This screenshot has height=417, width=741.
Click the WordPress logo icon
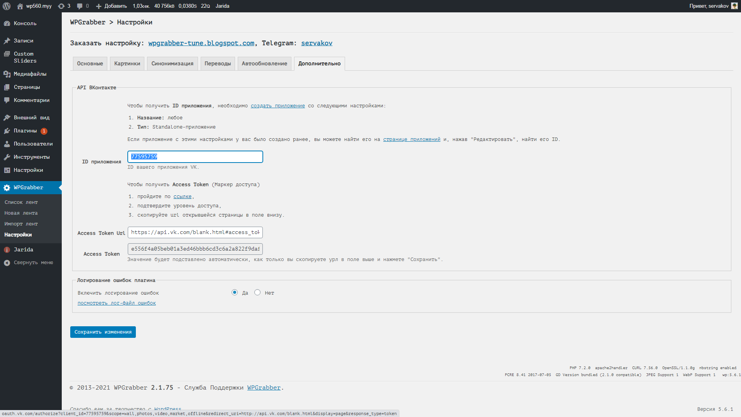tap(7, 6)
